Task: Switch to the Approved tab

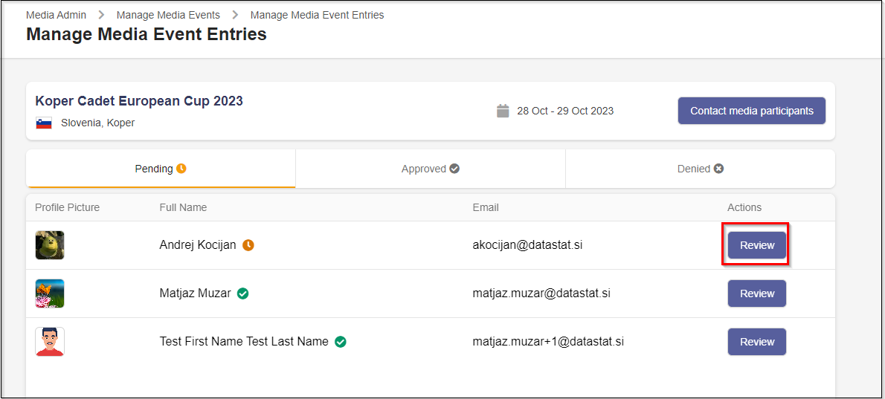Action: (x=430, y=169)
